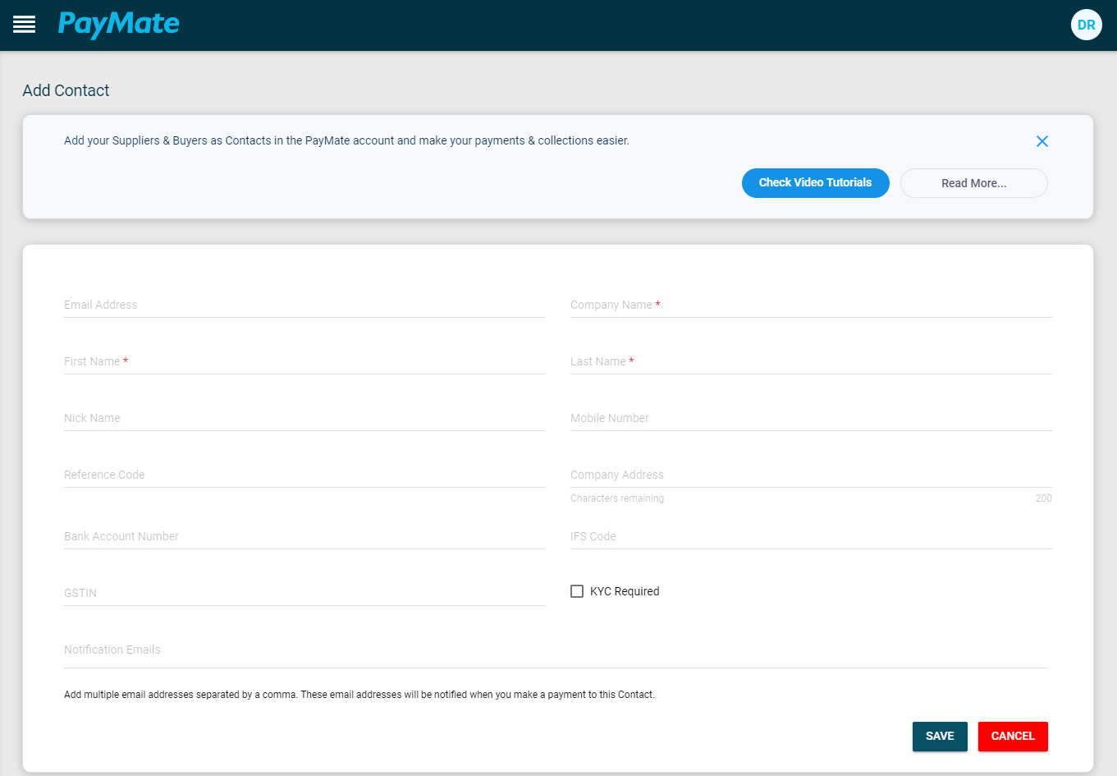Click into the First Name field
This screenshot has height=776, width=1117.
304,361
